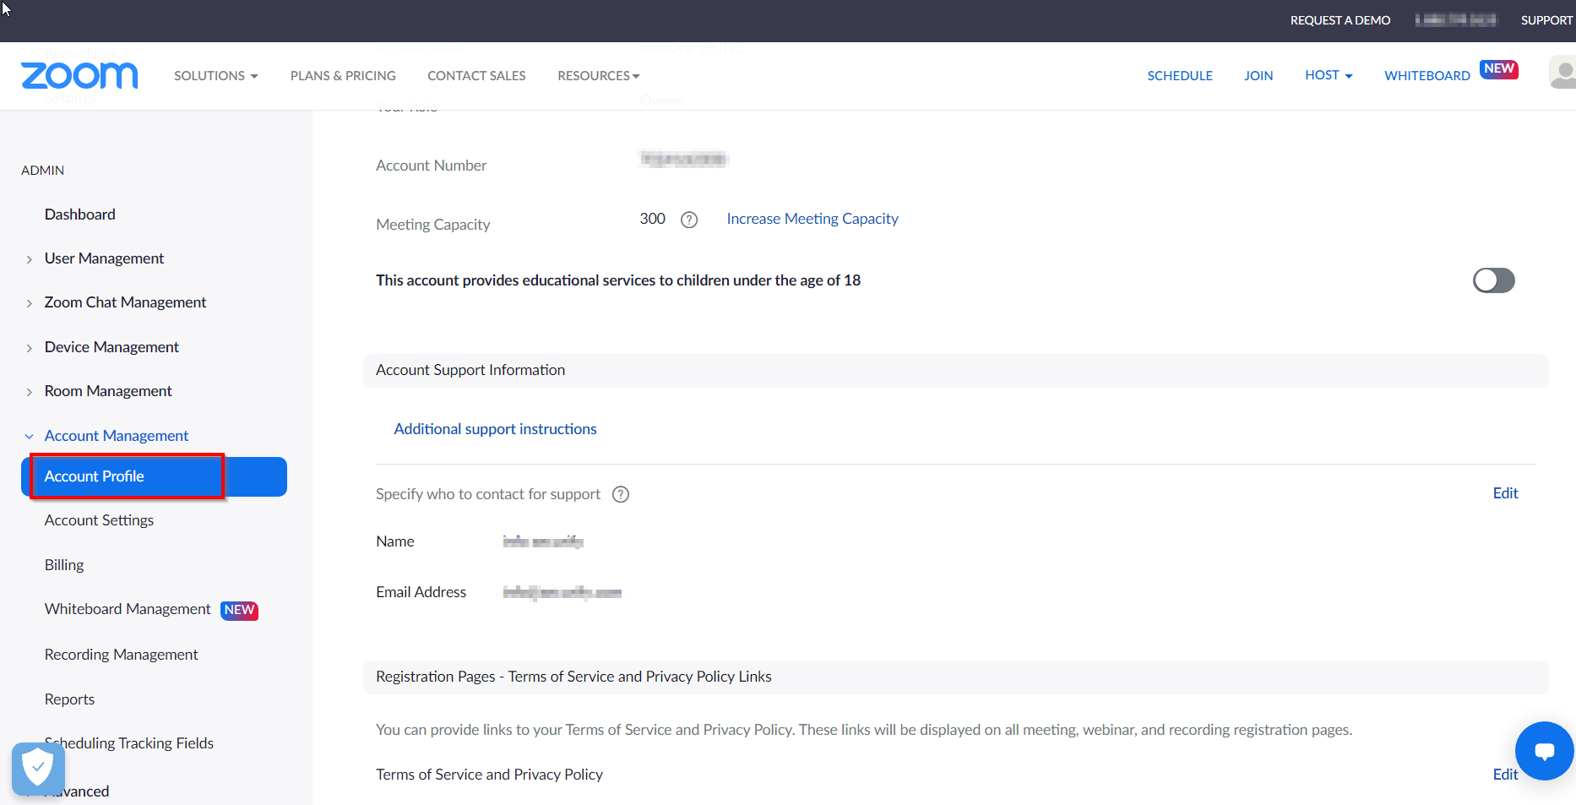Open the user profile avatar

1562,73
